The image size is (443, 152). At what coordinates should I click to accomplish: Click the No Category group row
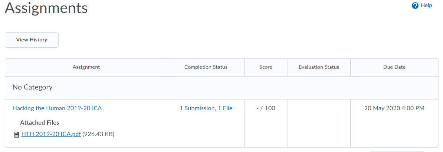[222, 88]
